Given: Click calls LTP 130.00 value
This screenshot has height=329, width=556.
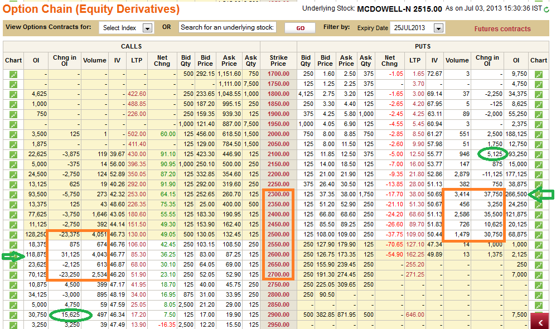Looking at the screenshot, I should [x=137, y=234].
